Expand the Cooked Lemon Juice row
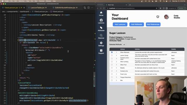This screenshot has width=187, height=105. 116,58
